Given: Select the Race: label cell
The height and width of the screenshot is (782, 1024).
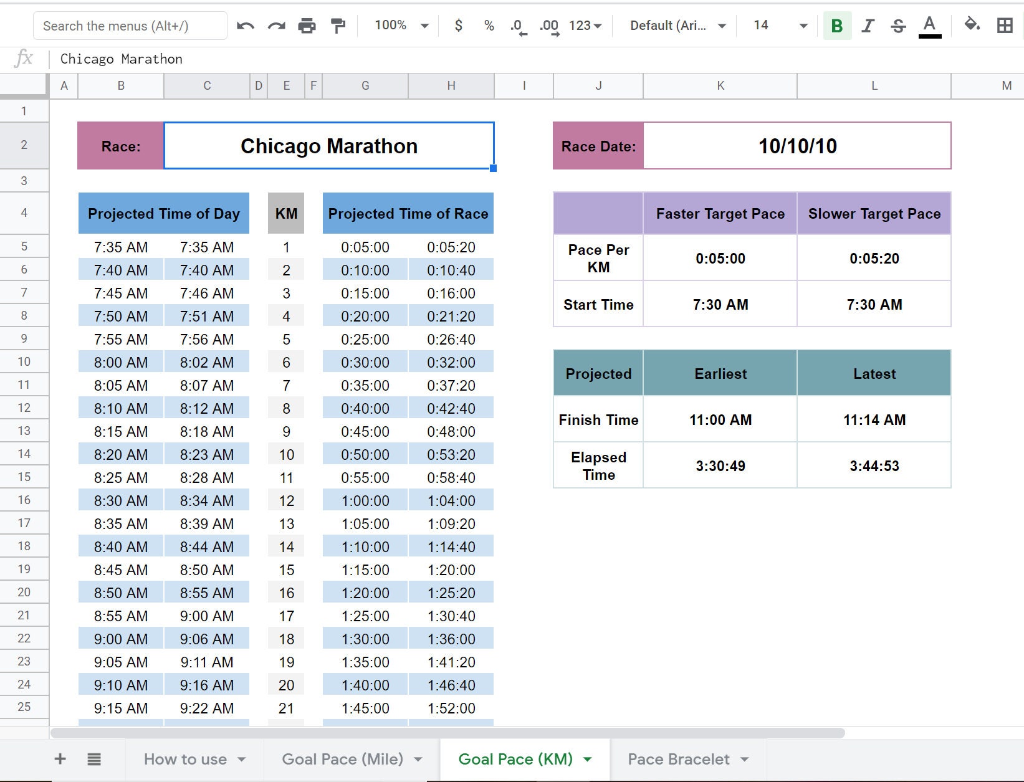Looking at the screenshot, I should click(121, 146).
